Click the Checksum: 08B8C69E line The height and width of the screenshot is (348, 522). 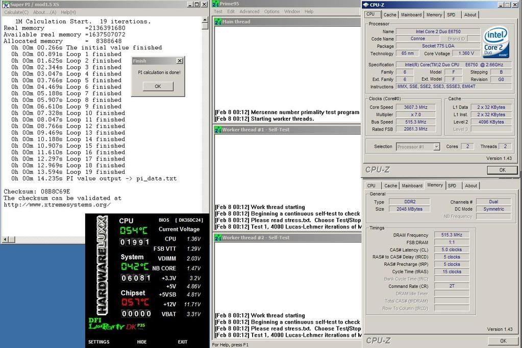click(37, 192)
